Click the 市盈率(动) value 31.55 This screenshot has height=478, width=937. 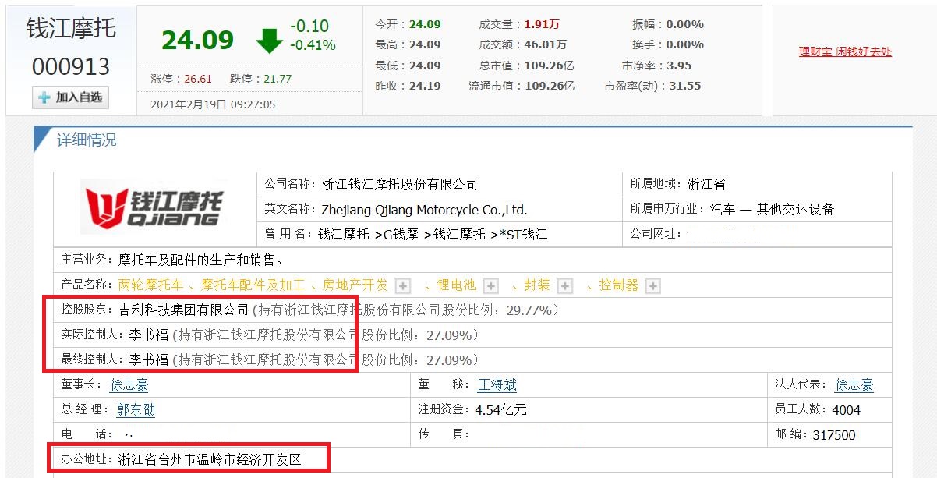[684, 86]
